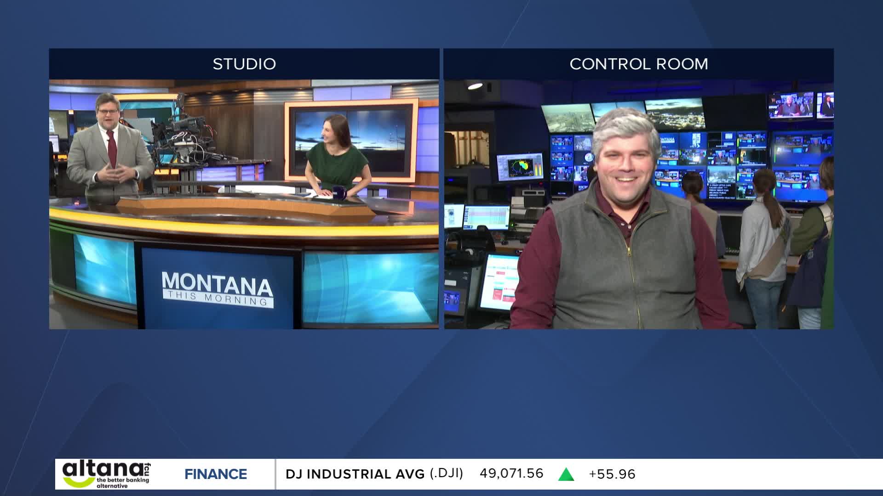Screen dimensions: 883x496
Task: Click the blue coffee mug on desk
Action: [x=339, y=192]
